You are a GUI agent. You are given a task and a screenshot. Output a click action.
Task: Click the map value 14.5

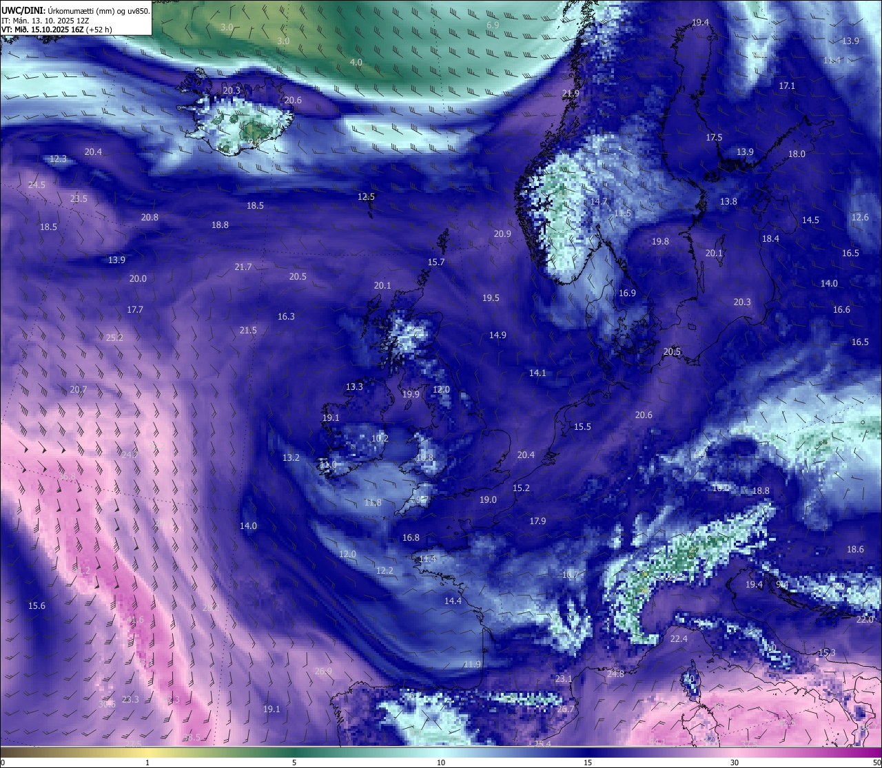(810, 220)
